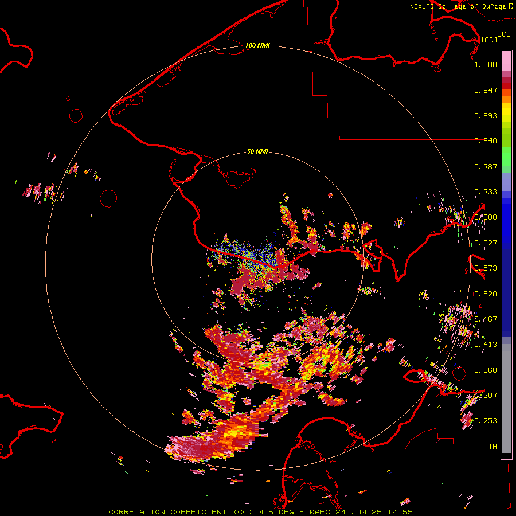The image size is (516, 516).
Task: Click the TH threshold label
Action: [492, 446]
